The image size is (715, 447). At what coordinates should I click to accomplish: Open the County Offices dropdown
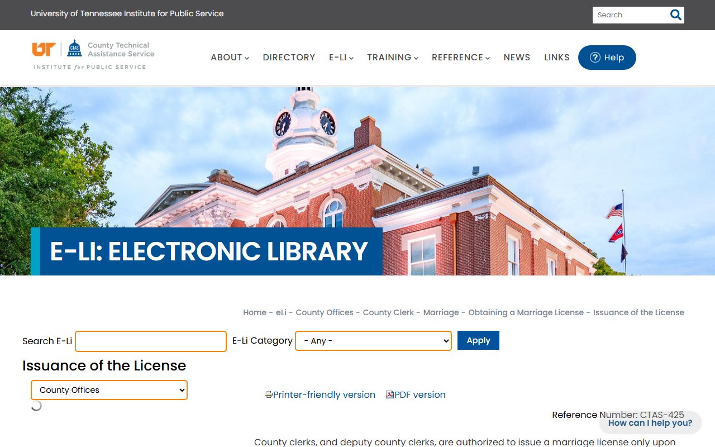click(109, 390)
